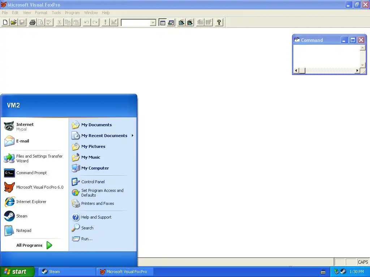Click the AutoReport Wizard toolbar icon

(208, 22)
